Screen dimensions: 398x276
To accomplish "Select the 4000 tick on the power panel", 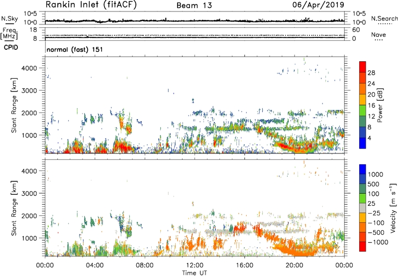I will 29,68.
